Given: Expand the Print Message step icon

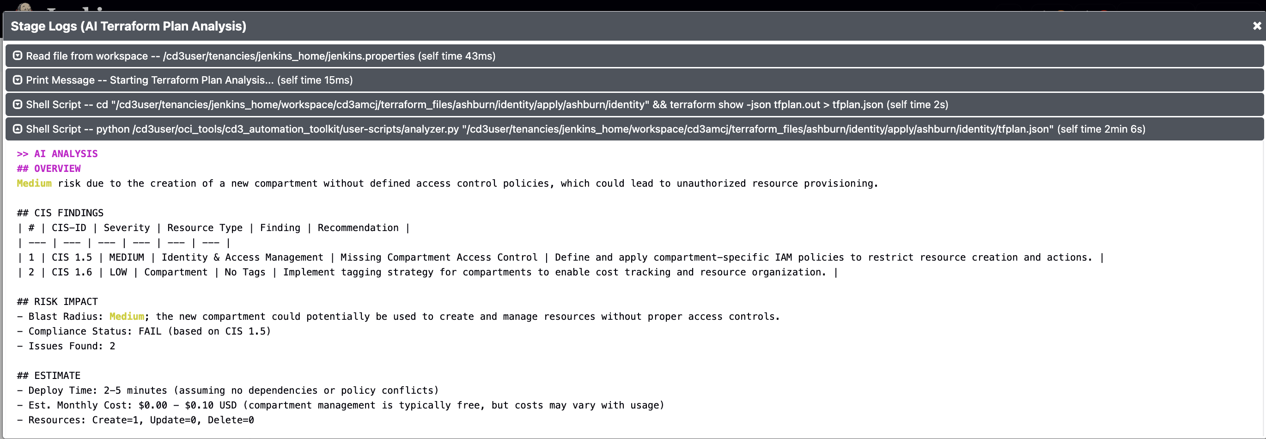Looking at the screenshot, I should (x=17, y=80).
